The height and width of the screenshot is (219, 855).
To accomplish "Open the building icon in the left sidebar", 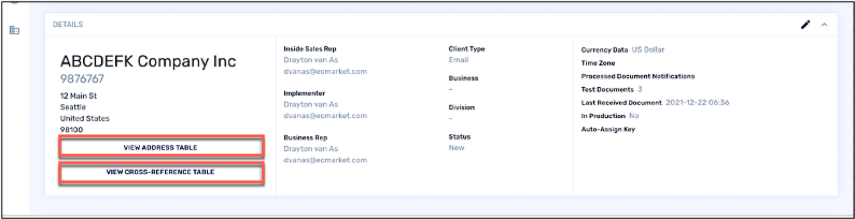I will coord(15,30).
